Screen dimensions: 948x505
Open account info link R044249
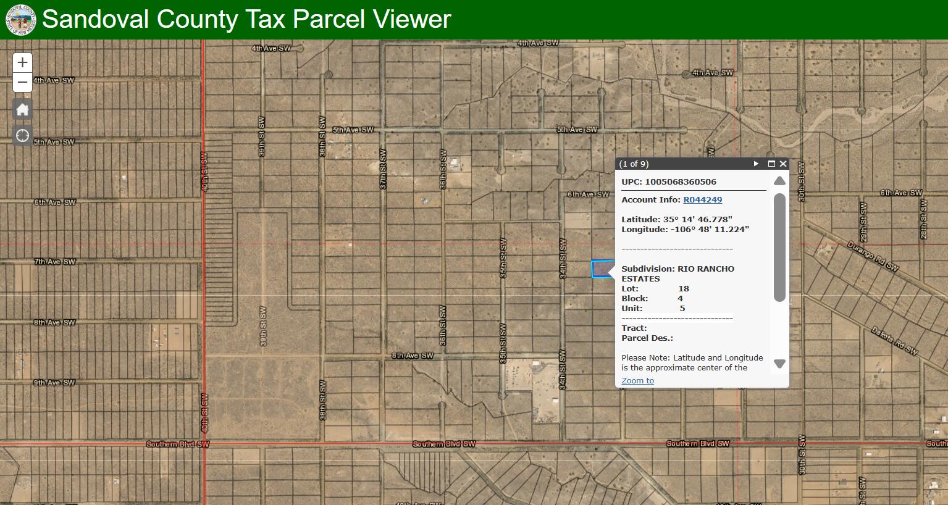(x=702, y=199)
